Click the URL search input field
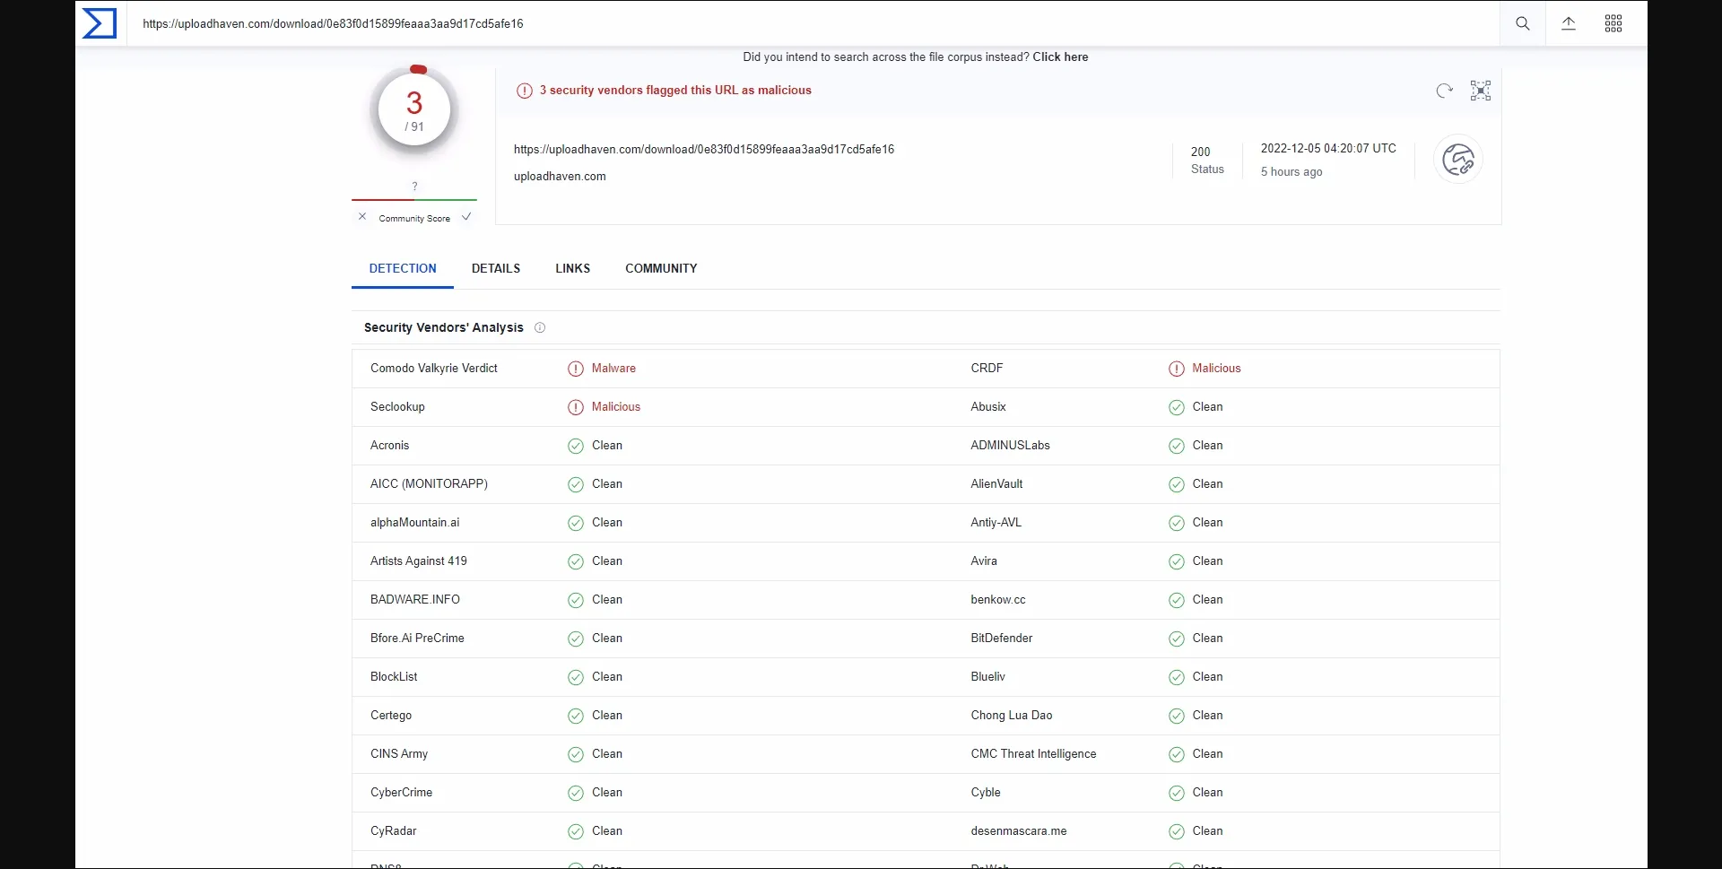 [x=807, y=24]
